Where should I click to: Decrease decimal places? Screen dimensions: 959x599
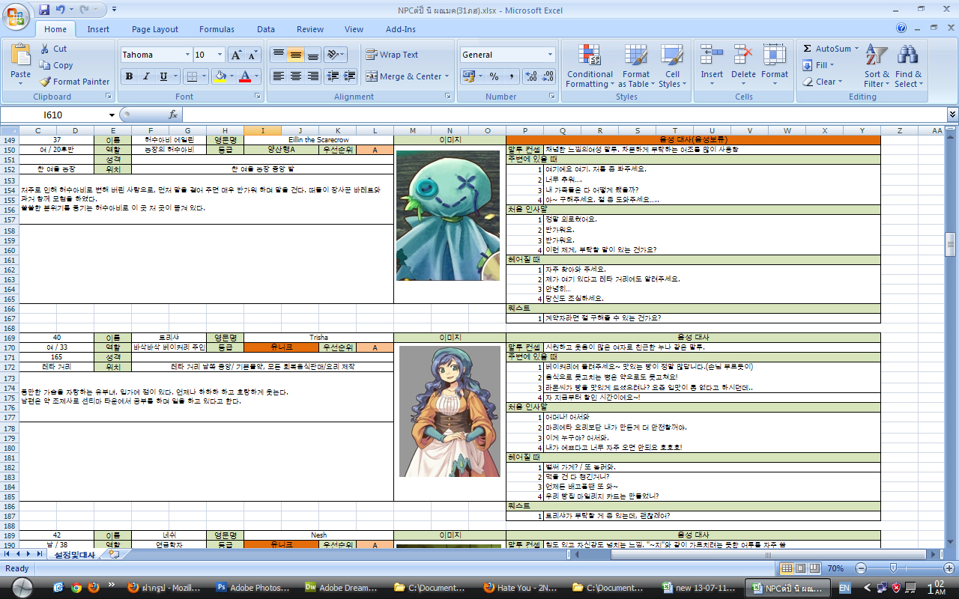coord(548,76)
